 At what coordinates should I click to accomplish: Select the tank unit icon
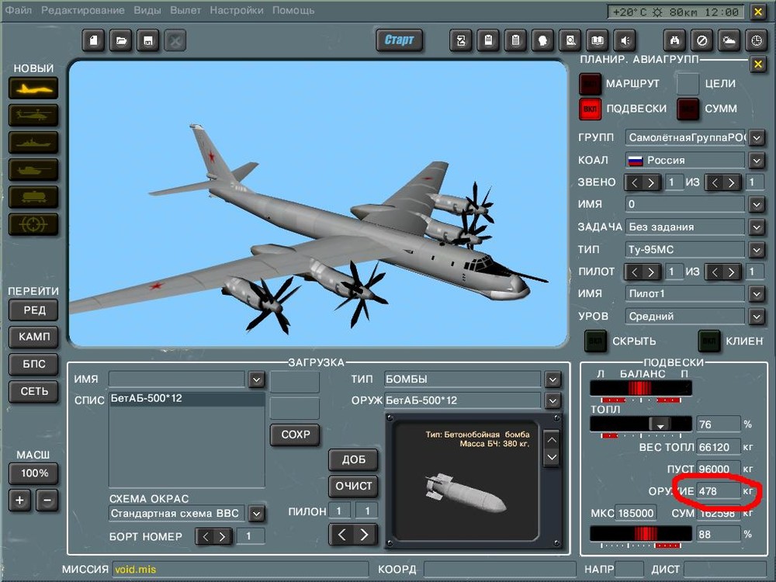click(33, 169)
